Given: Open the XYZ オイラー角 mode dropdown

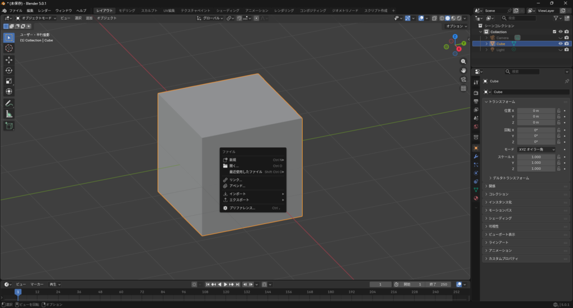Looking at the screenshot, I should (x=536, y=150).
